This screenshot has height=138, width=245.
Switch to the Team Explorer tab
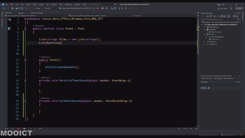point(228,78)
